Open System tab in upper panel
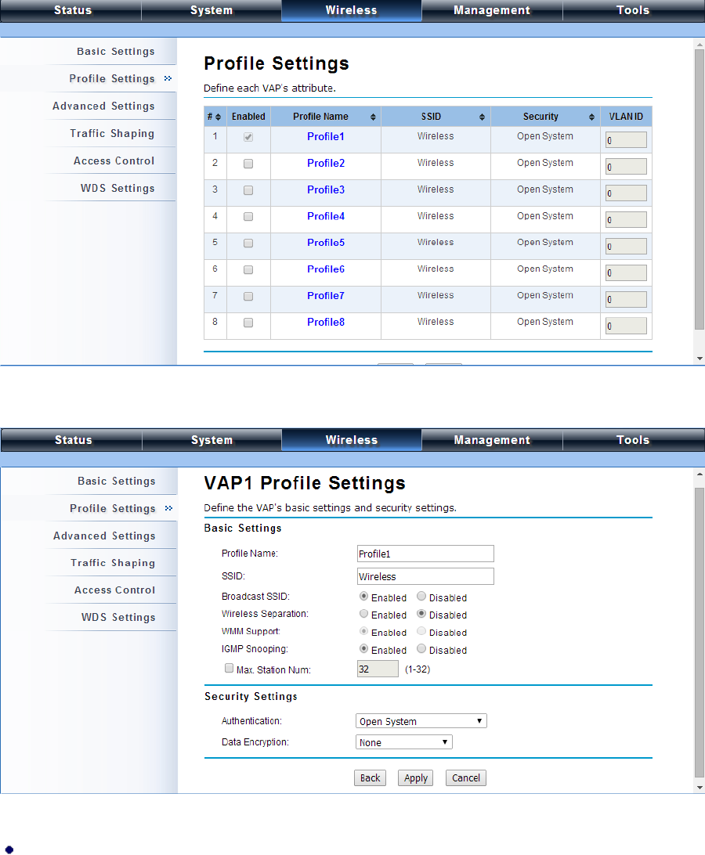The width and height of the screenshot is (705, 855). point(211,10)
